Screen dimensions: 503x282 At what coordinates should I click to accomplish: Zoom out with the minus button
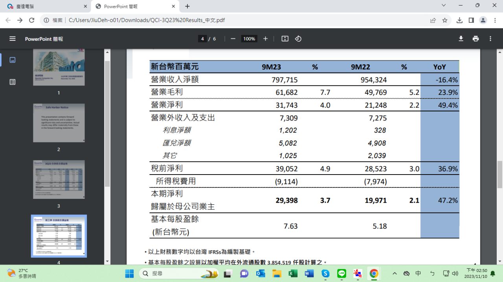click(x=233, y=39)
